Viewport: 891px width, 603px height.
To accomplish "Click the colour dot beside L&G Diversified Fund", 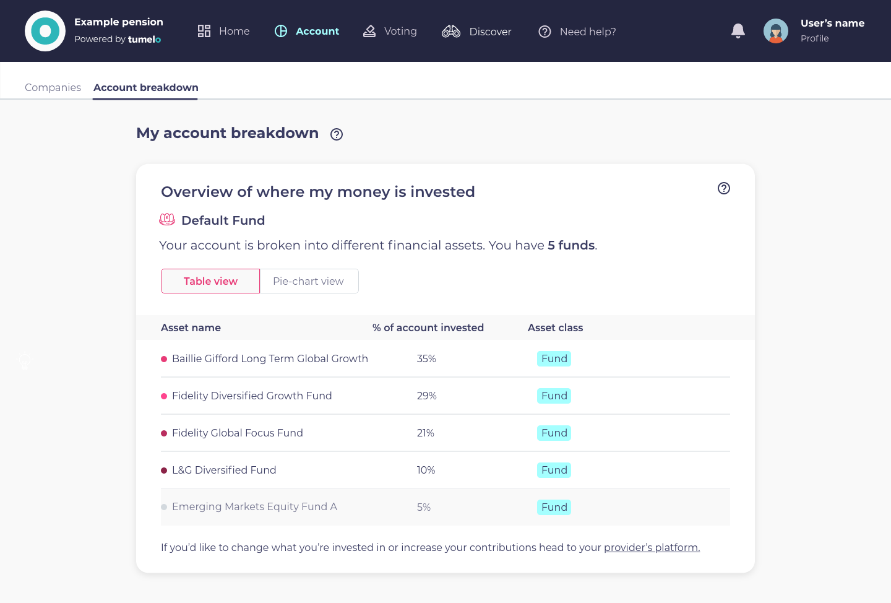I will point(164,471).
